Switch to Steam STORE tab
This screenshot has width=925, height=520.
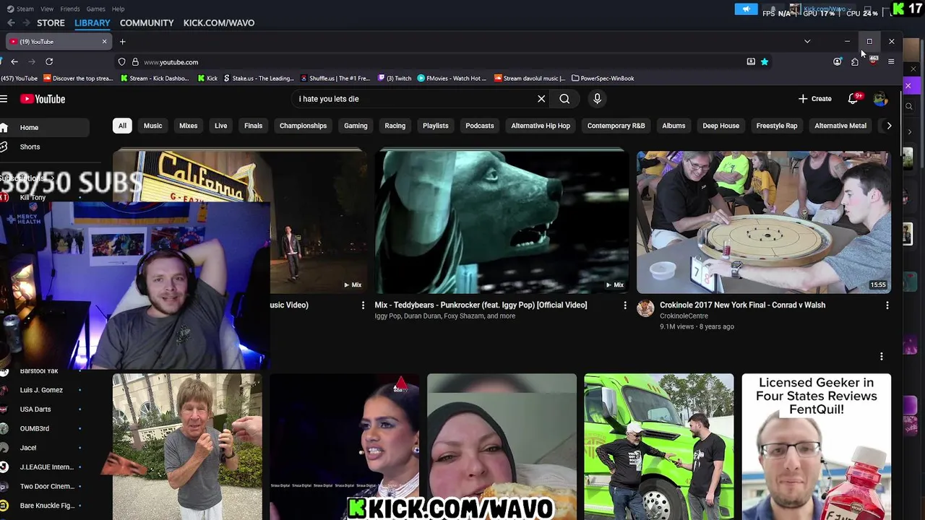pos(51,23)
